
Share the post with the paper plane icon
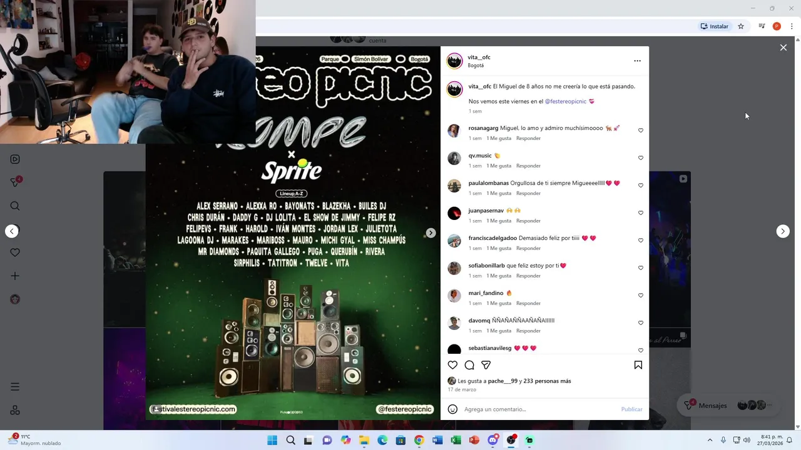[486, 365]
